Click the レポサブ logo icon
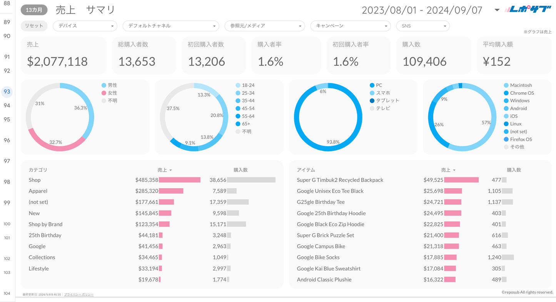 point(528,10)
